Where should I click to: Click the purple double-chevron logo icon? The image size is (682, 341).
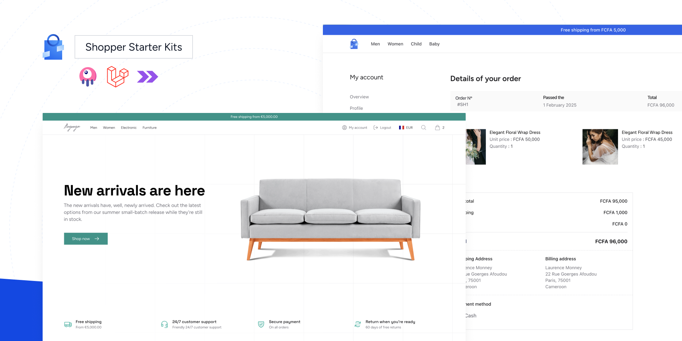tap(147, 76)
